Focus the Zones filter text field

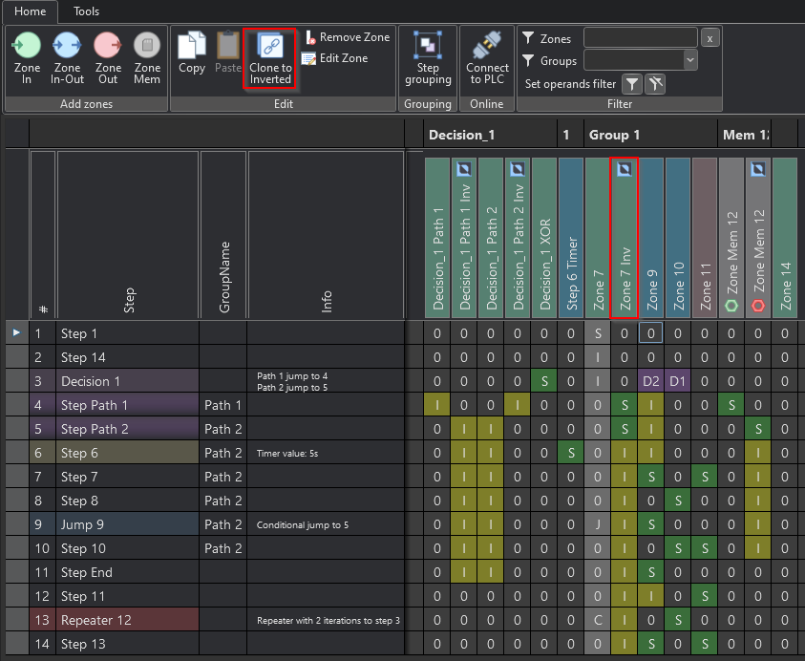click(x=640, y=38)
